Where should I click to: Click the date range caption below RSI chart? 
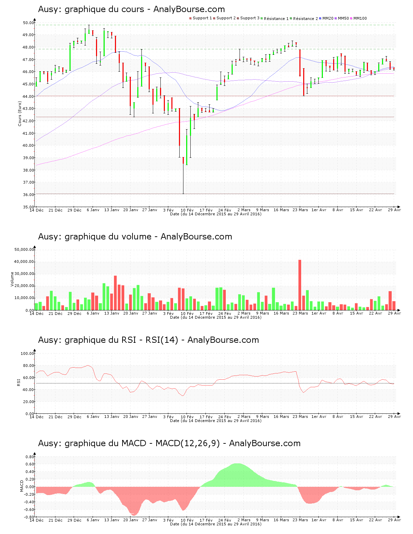coord(216,421)
